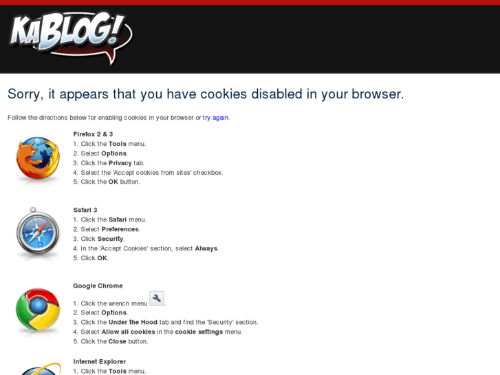Click Safari step selecting Always

[x=146, y=248]
